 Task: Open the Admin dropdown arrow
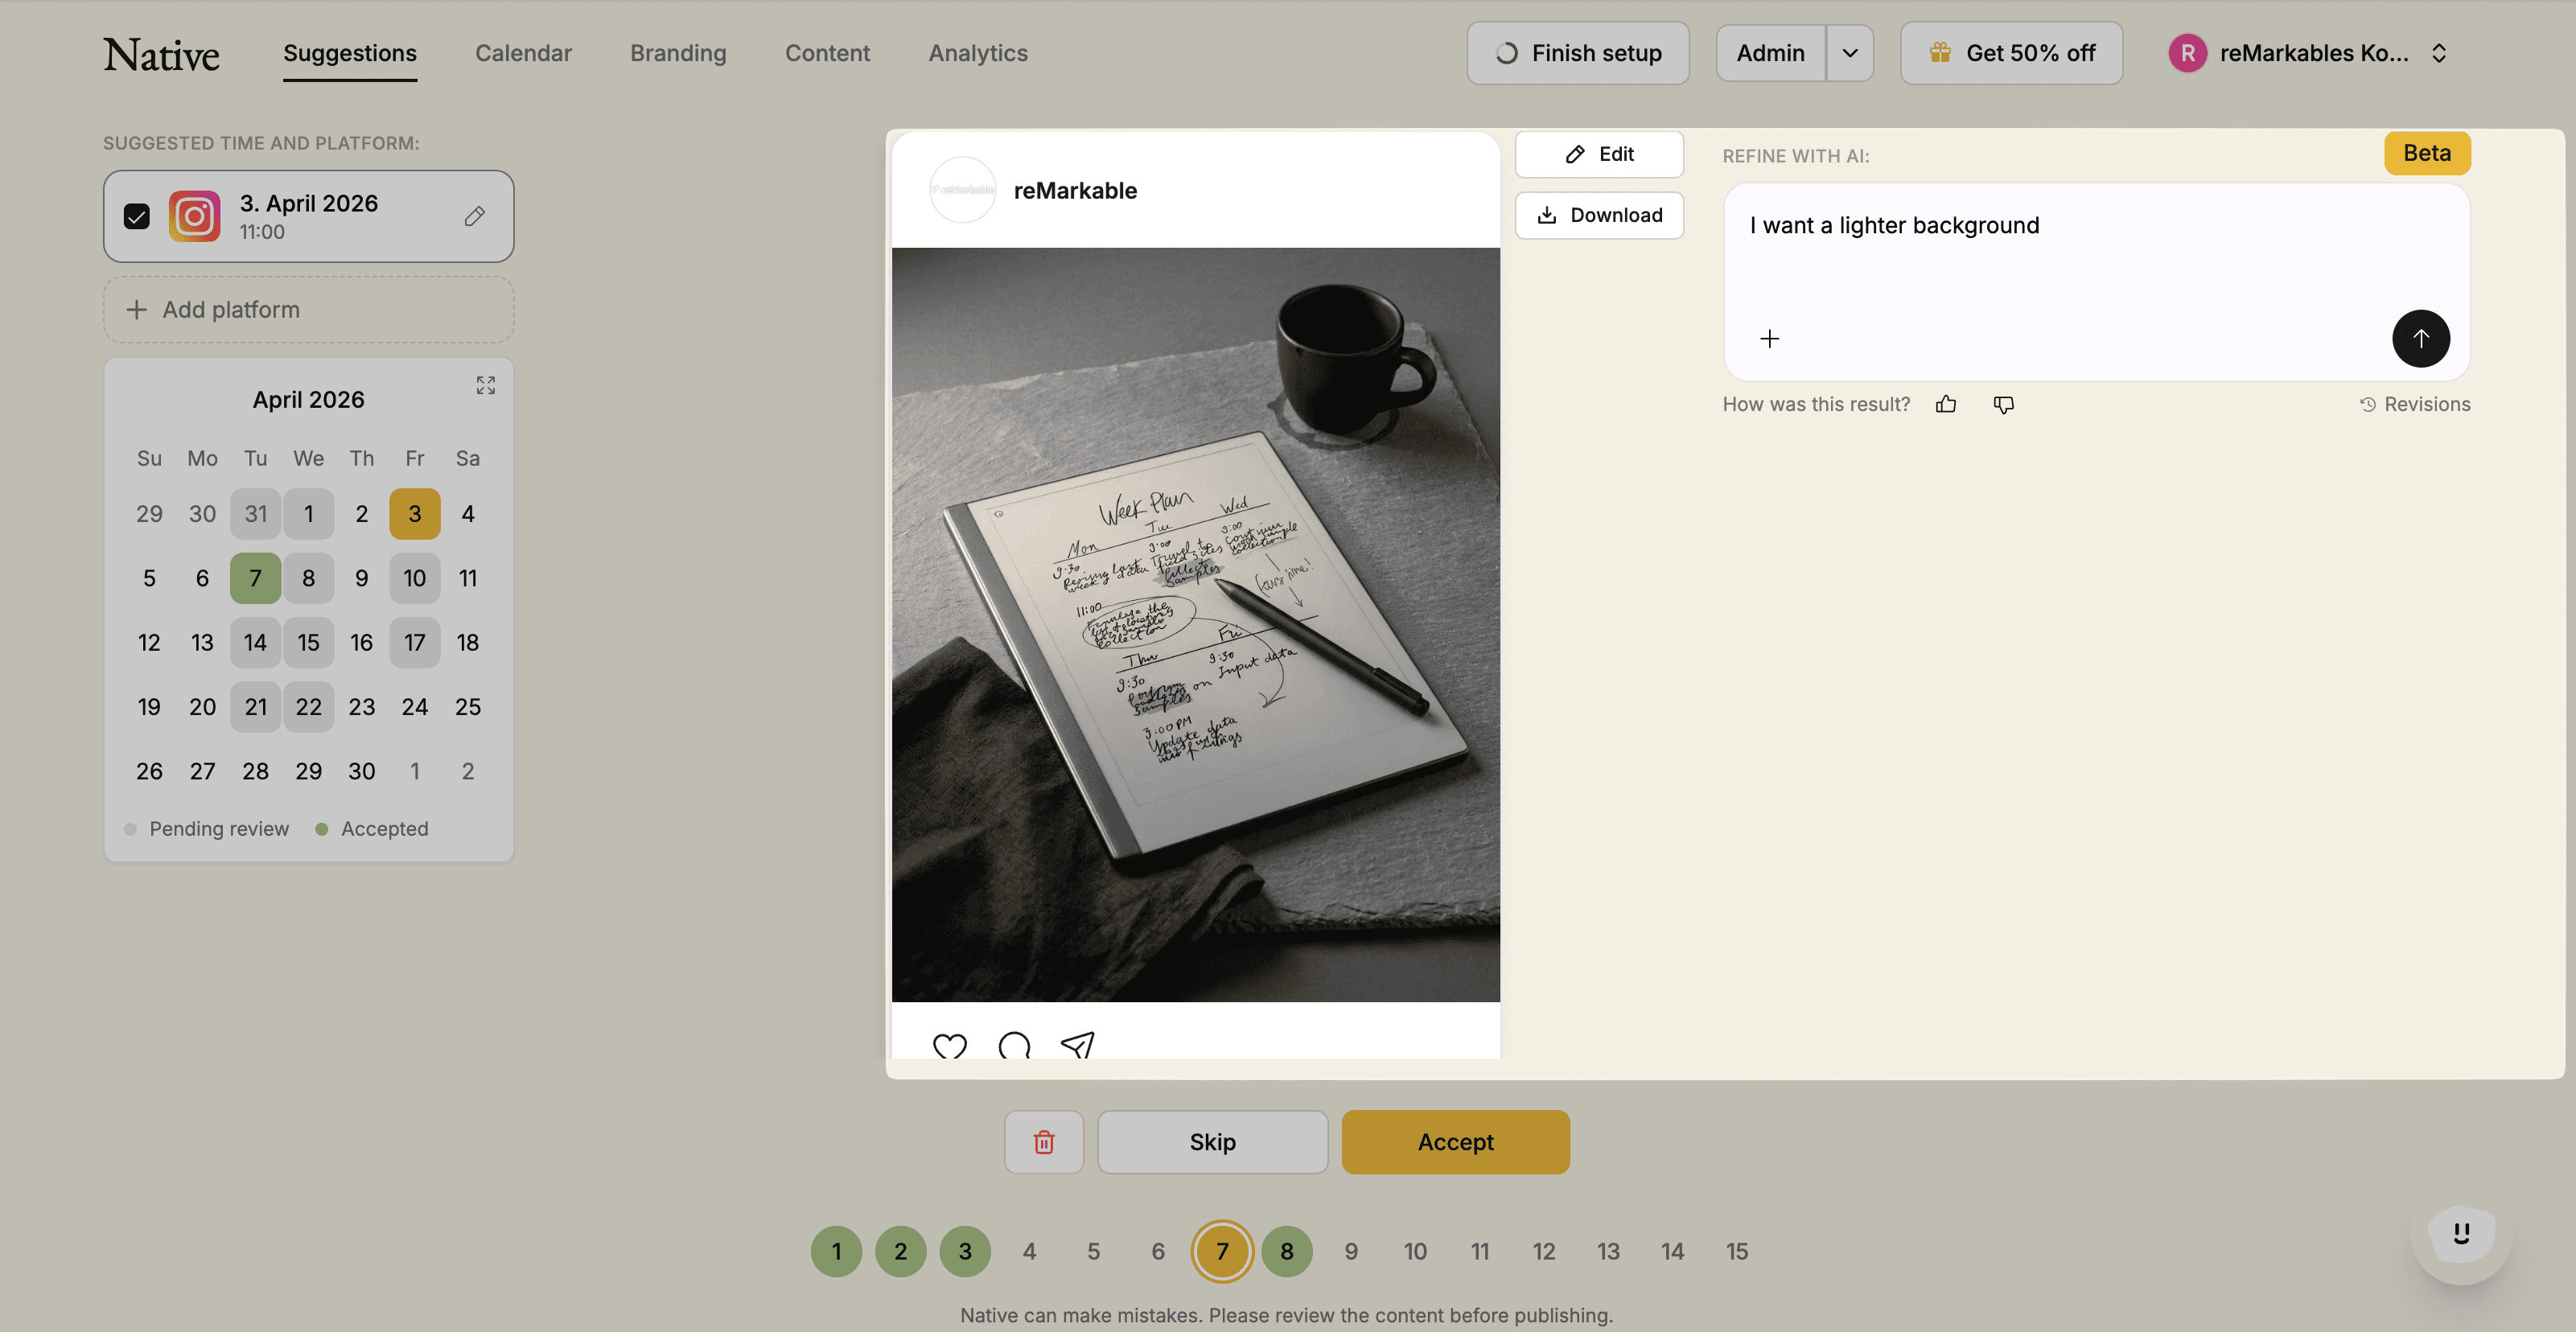click(x=1849, y=53)
